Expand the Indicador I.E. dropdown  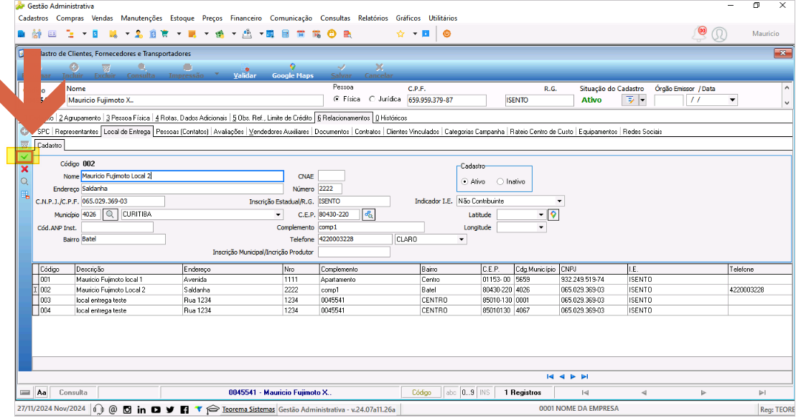(x=559, y=201)
